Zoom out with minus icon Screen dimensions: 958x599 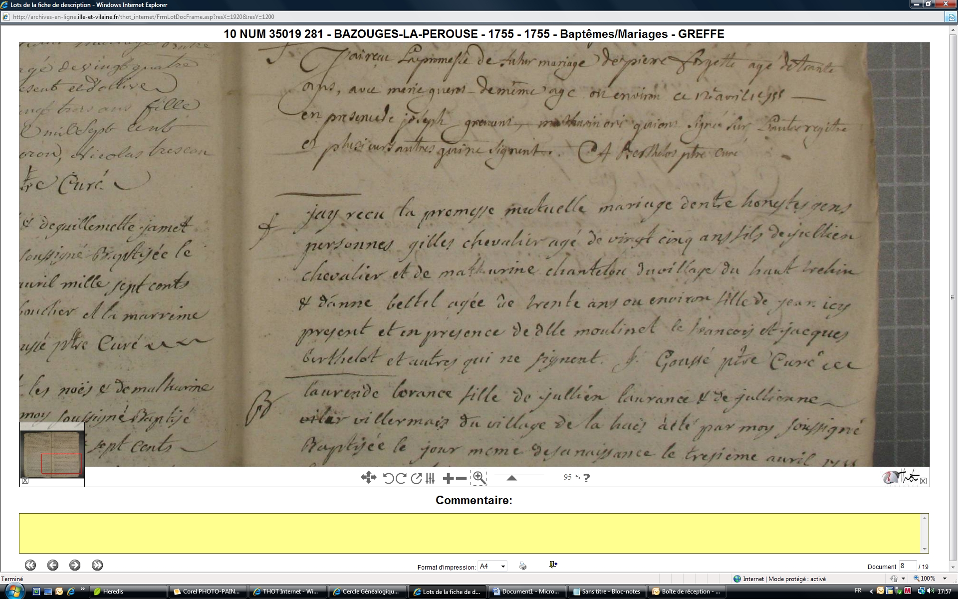(x=462, y=479)
